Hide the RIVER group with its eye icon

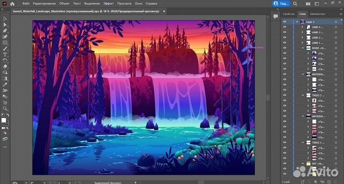(x=285, y=48)
